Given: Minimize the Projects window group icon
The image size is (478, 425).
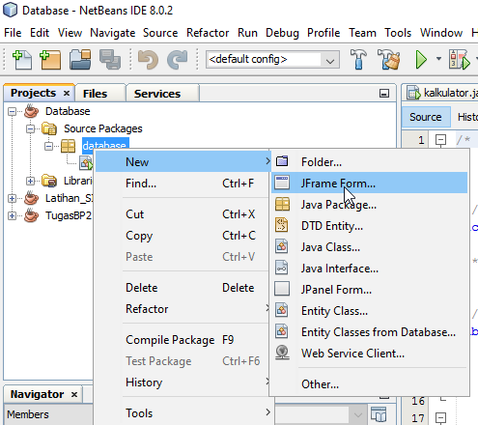Looking at the screenshot, I should (x=384, y=94).
